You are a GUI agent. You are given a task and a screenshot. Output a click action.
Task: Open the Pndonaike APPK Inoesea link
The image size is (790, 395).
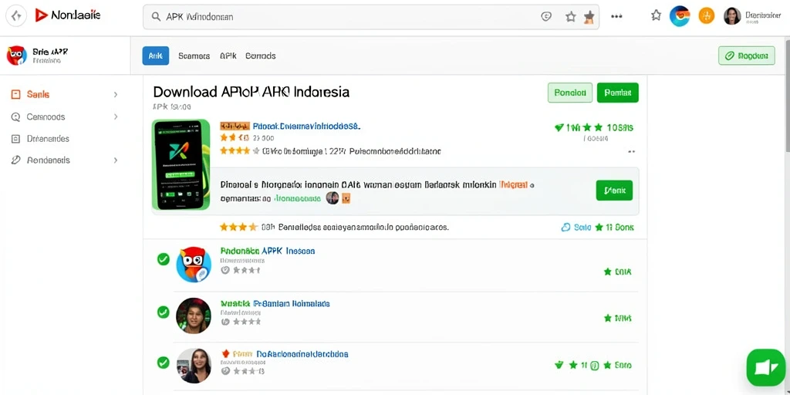click(268, 251)
